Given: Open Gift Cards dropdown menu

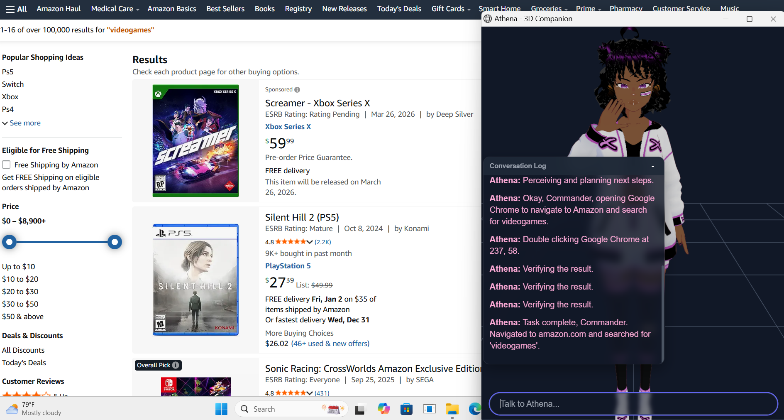Looking at the screenshot, I should coord(451,9).
